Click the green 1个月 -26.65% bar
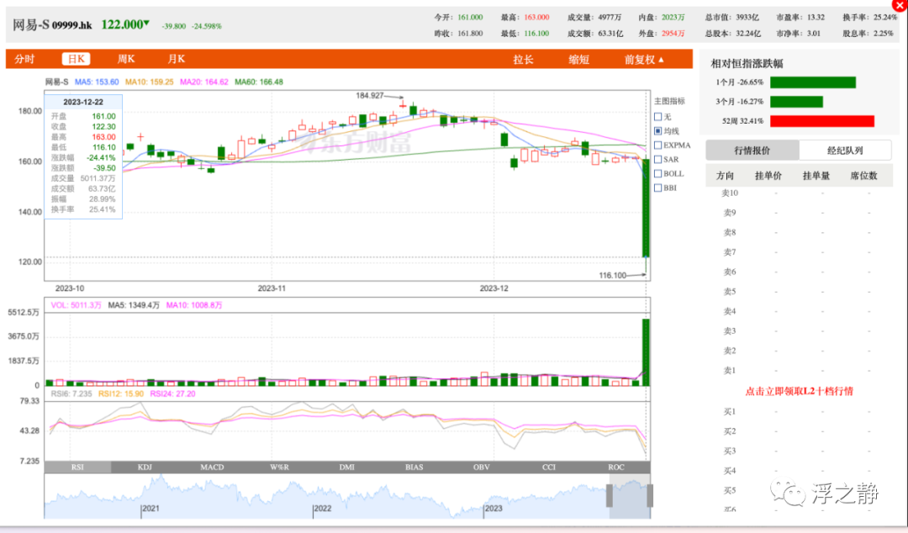The image size is (908, 533). 813,83
